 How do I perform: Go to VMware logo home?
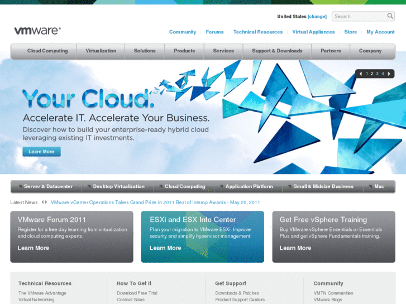(37, 31)
